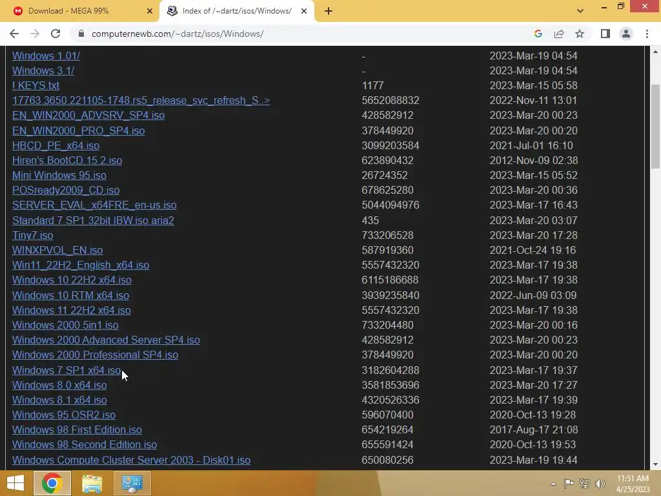Download Hiren's.BootCD.15.2.iso

(x=67, y=160)
